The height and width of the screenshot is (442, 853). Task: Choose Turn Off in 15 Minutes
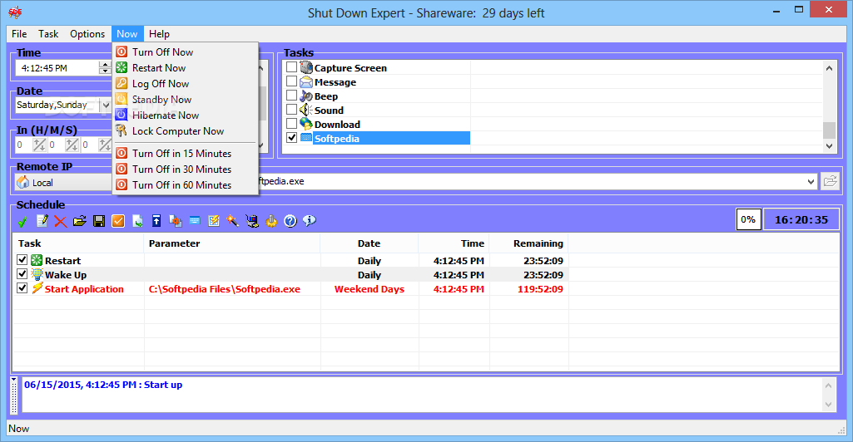coord(185,154)
